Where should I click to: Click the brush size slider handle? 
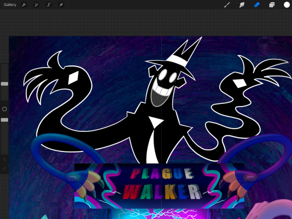[4, 84]
